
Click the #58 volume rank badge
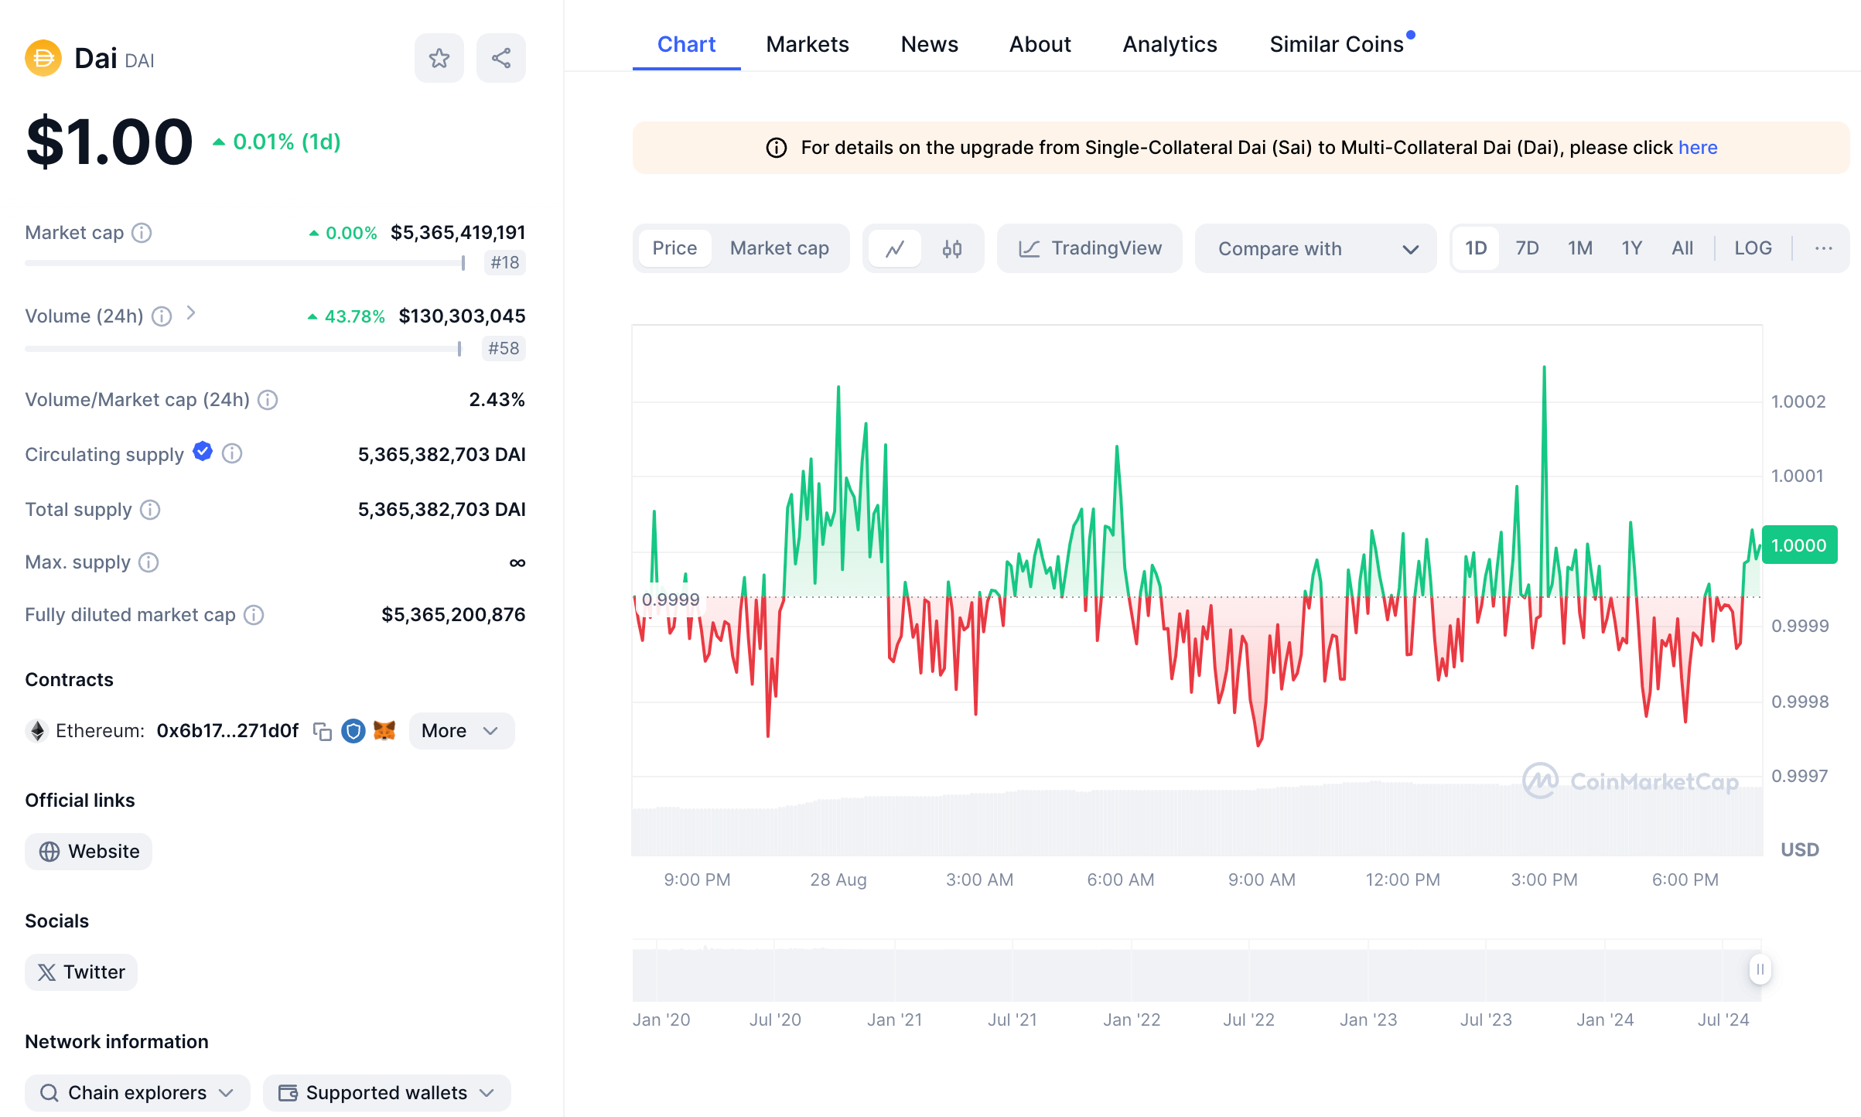(x=504, y=349)
